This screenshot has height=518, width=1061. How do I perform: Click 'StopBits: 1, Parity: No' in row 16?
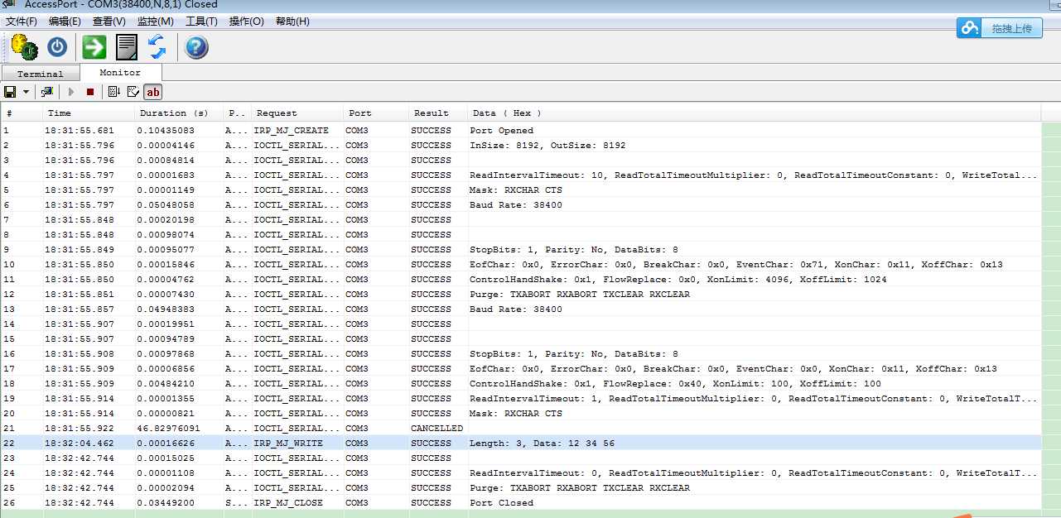tap(574, 354)
